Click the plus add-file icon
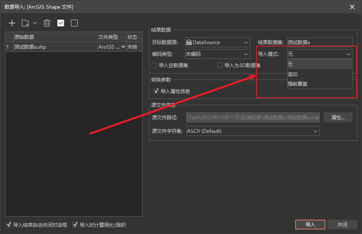362x234 pixels. pyautogui.click(x=12, y=23)
